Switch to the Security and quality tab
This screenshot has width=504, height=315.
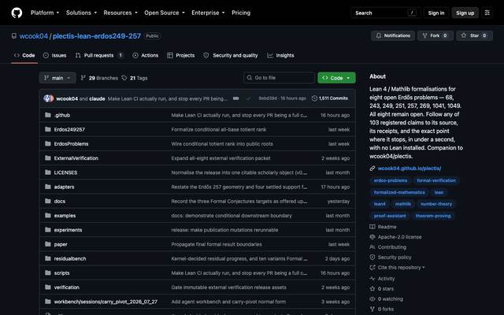click(x=231, y=55)
